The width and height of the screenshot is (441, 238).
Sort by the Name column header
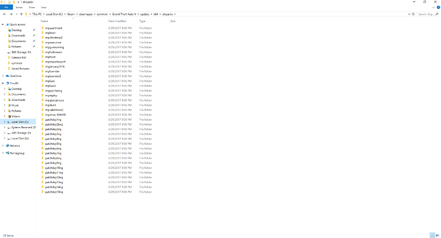click(45, 21)
